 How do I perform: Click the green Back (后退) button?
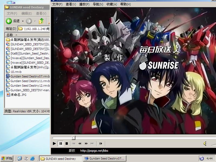pyautogui.click(x=13, y=21)
